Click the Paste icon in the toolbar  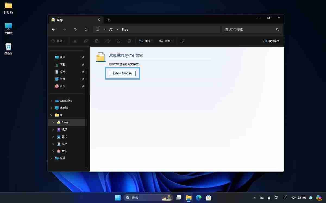coord(96,41)
